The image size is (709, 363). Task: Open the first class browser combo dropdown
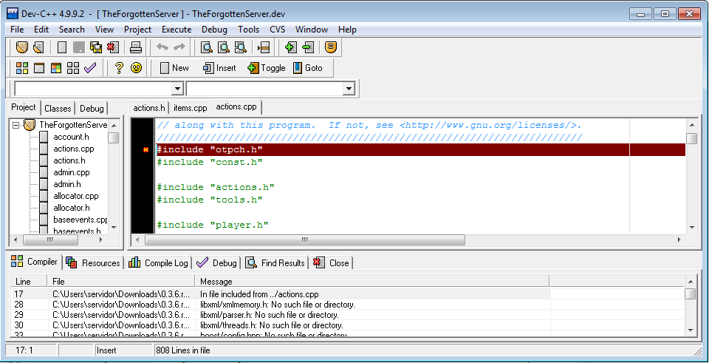(178, 88)
